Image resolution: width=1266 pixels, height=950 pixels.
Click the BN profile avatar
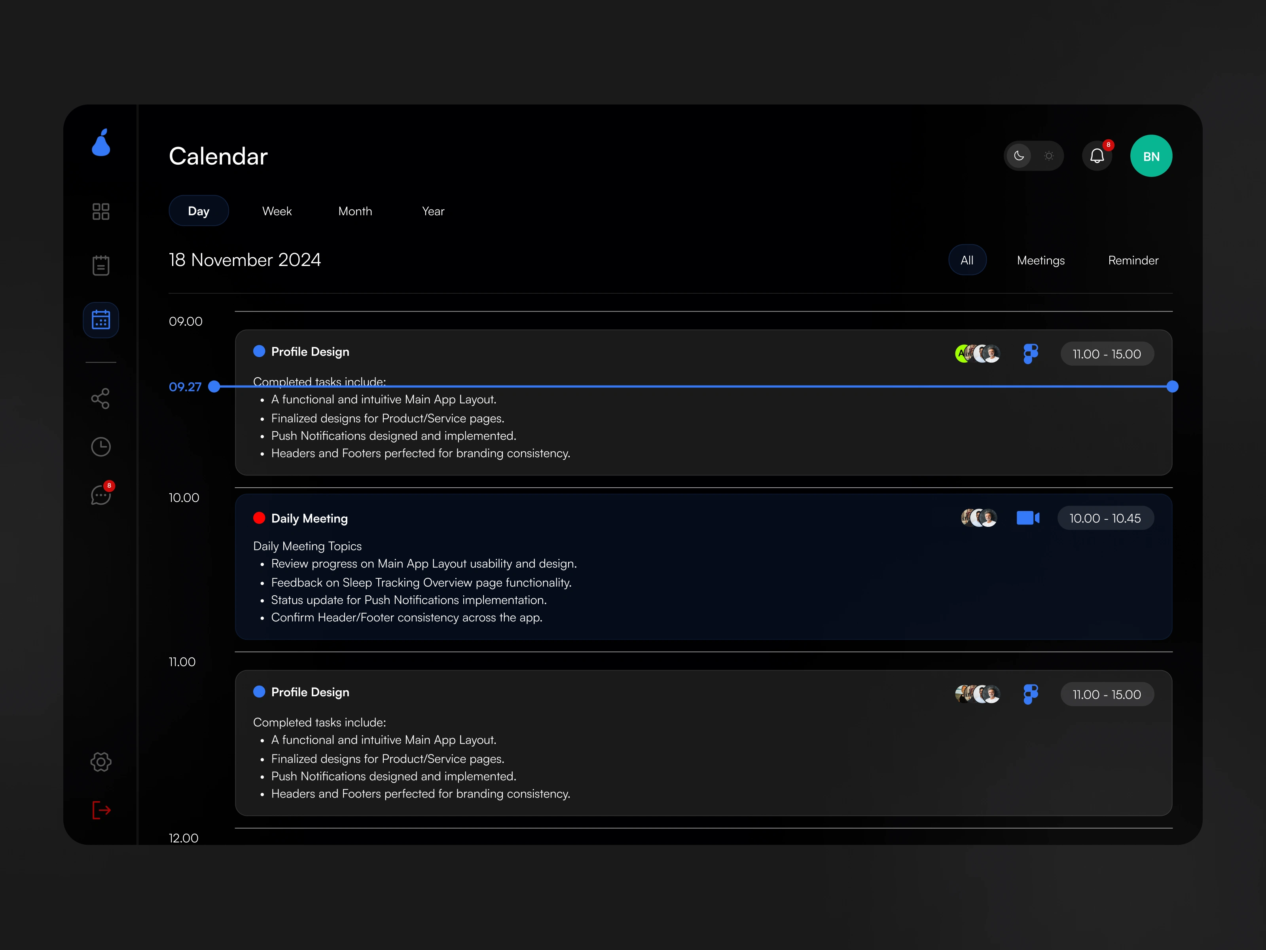[1151, 156]
